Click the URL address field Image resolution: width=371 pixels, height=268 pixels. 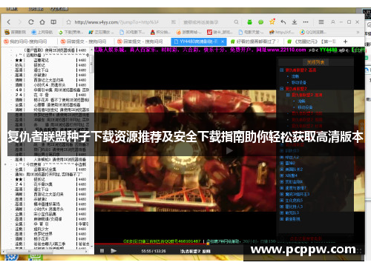coord(116,22)
